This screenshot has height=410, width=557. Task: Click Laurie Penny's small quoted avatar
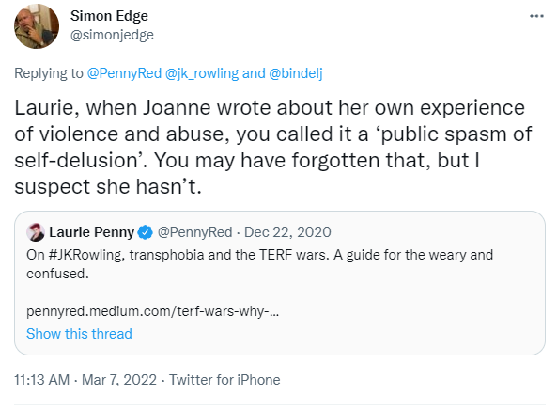[36, 232]
